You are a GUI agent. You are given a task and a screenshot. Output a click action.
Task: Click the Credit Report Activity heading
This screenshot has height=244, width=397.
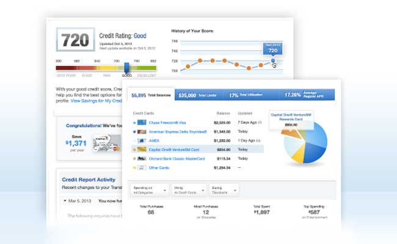pyautogui.click(x=89, y=179)
